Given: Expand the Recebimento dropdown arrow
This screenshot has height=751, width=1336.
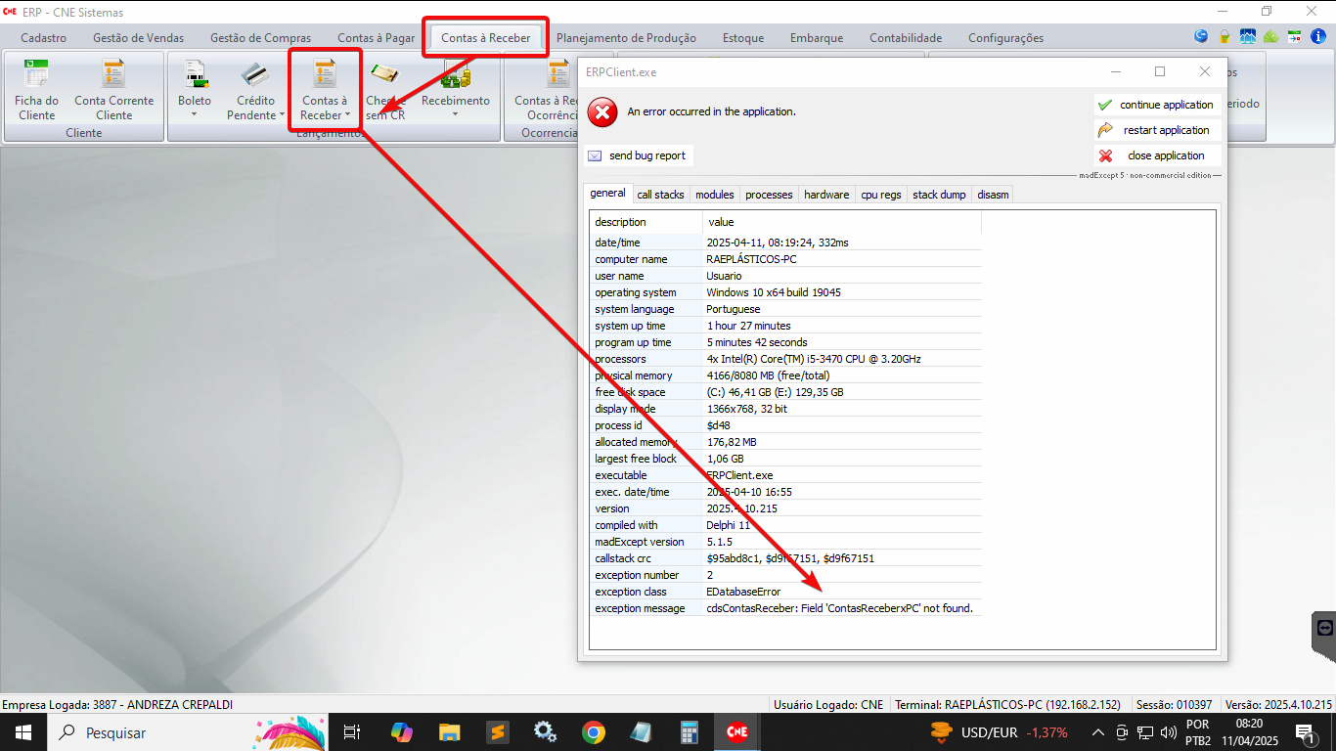Looking at the screenshot, I should [x=455, y=115].
